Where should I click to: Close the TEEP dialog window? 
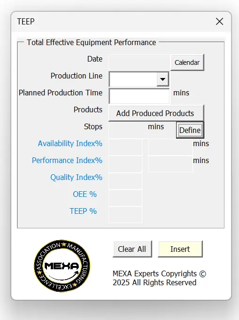click(219, 22)
